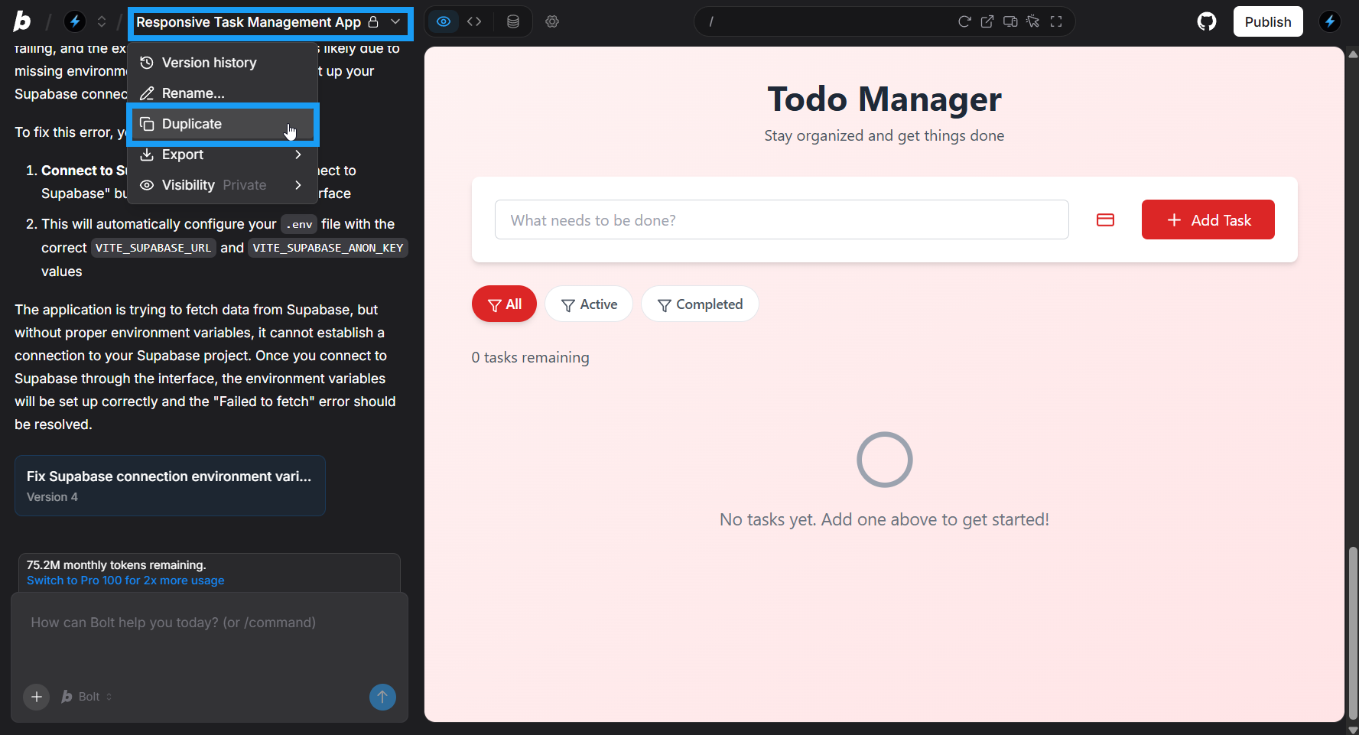Open Fix Supabase connection Version 4 card
Image resolution: width=1359 pixels, height=735 pixels.
pos(170,486)
